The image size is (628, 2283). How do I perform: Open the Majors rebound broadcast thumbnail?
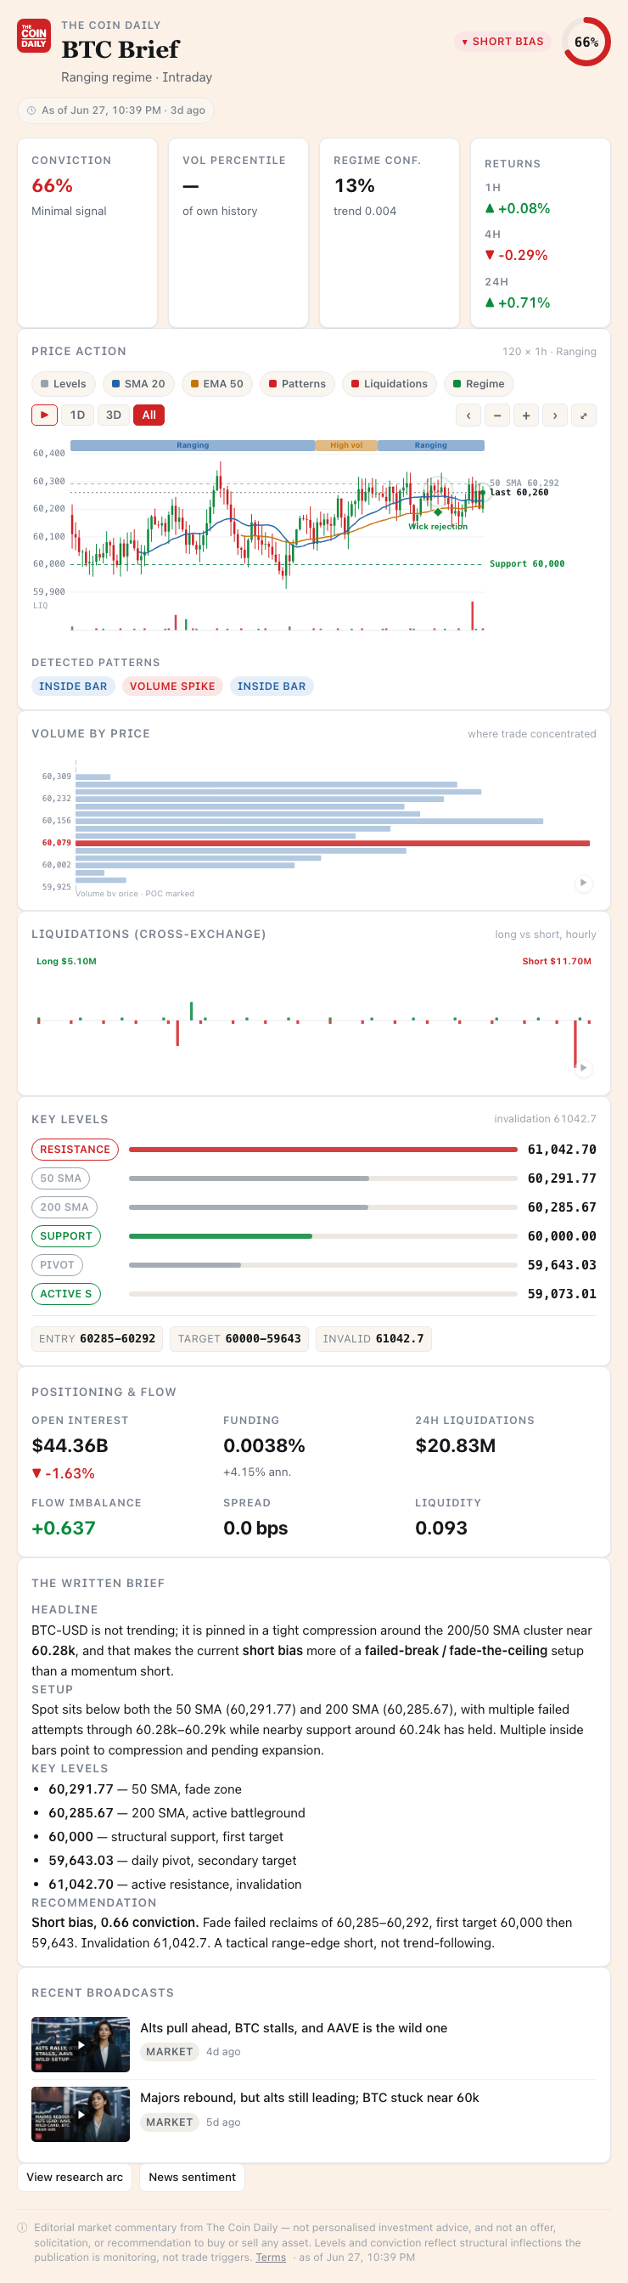tap(81, 2115)
